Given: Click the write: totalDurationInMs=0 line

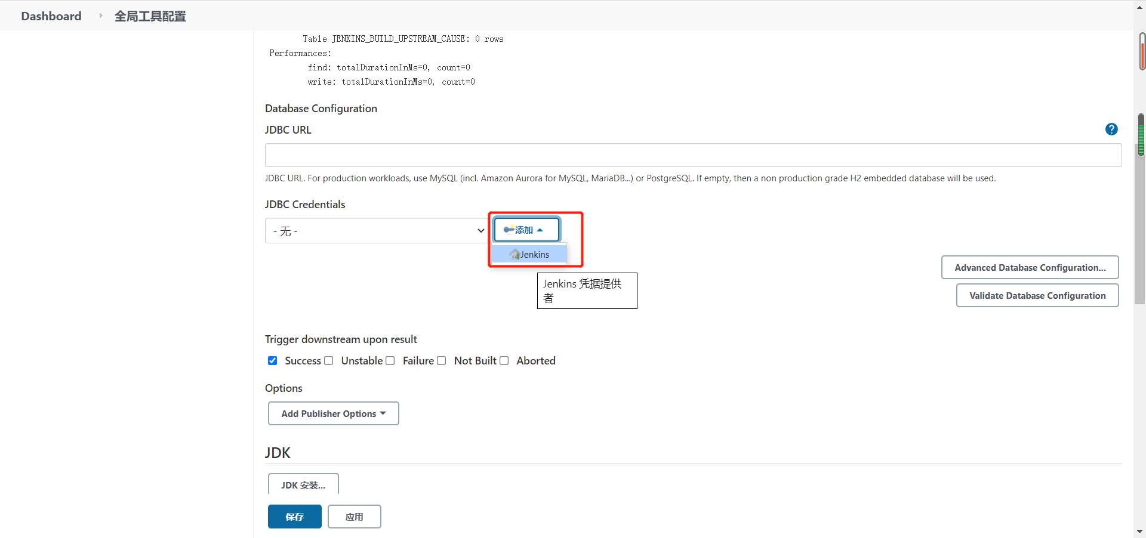Looking at the screenshot, I should coord(391,82).
